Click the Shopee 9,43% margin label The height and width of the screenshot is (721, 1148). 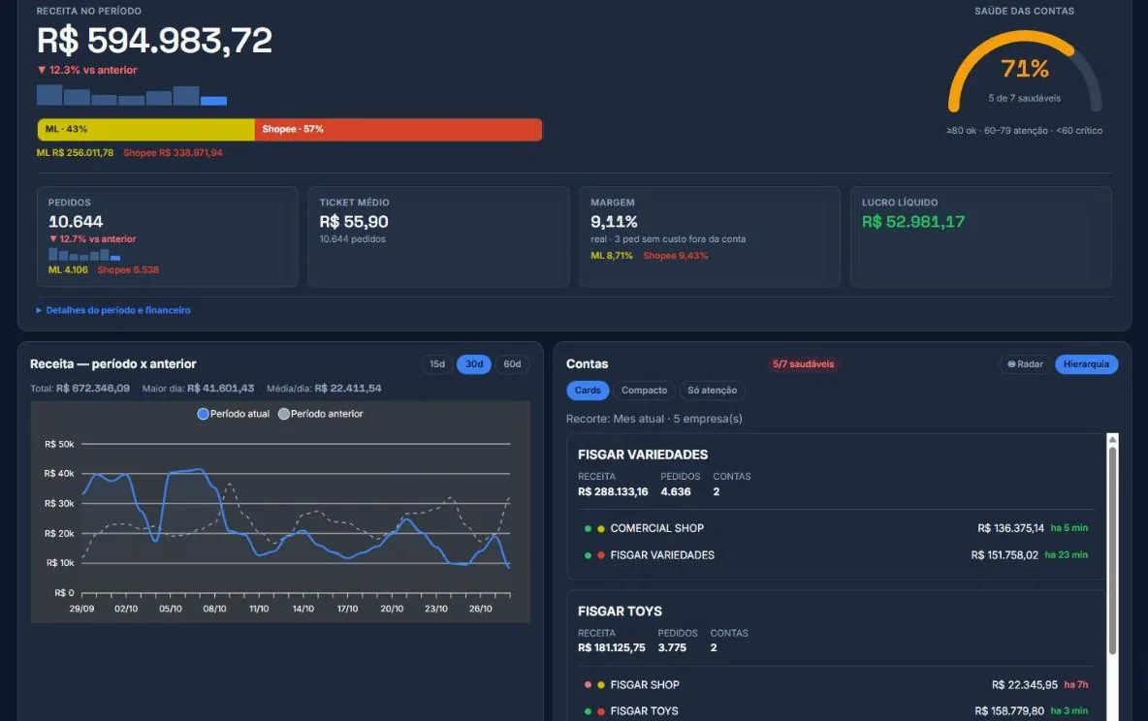[675, 256]
